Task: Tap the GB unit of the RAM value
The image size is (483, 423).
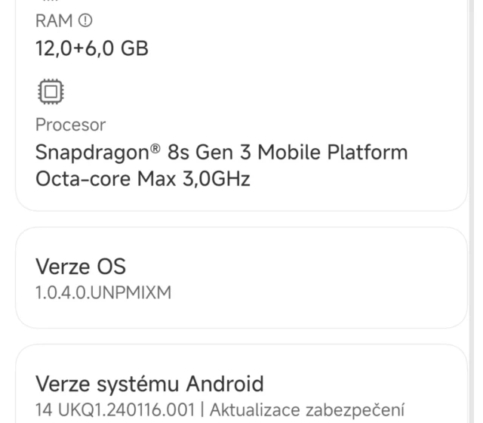Action: [x=133, y=49]
